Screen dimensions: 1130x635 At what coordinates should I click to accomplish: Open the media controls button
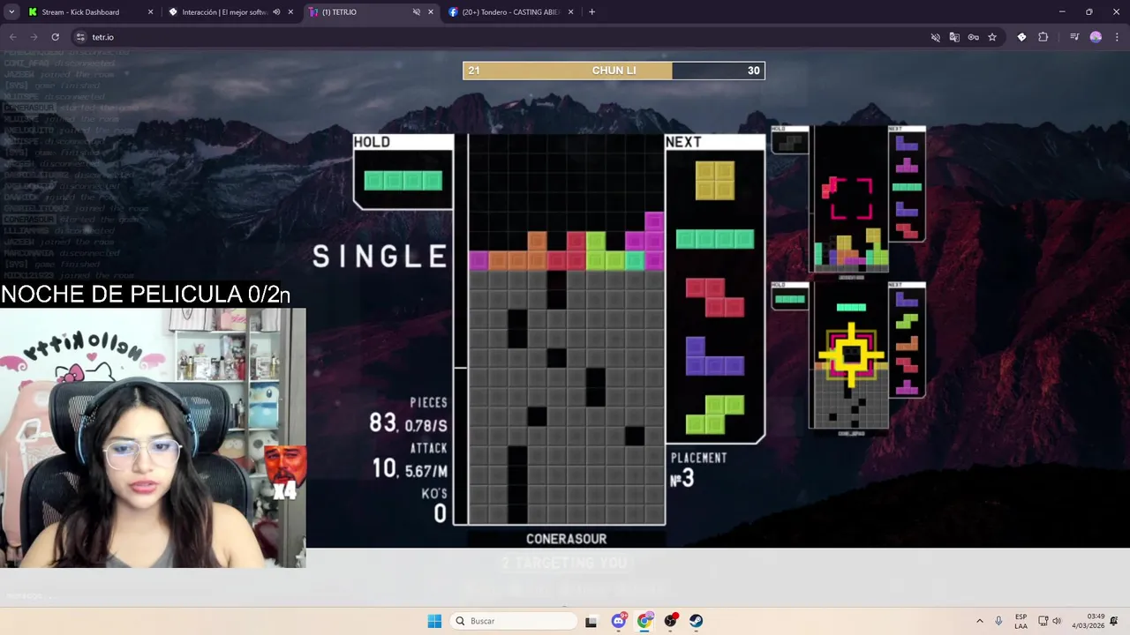(1074, 37)
